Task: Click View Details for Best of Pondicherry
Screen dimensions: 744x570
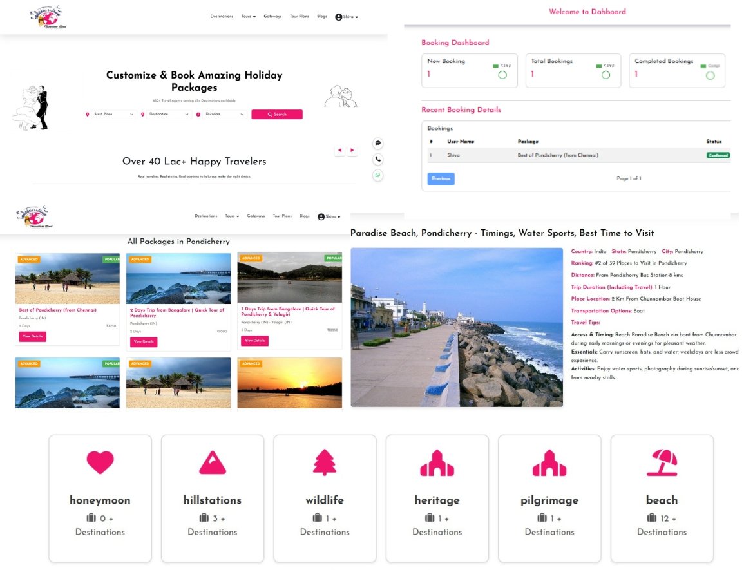Action: coord(33,336)
